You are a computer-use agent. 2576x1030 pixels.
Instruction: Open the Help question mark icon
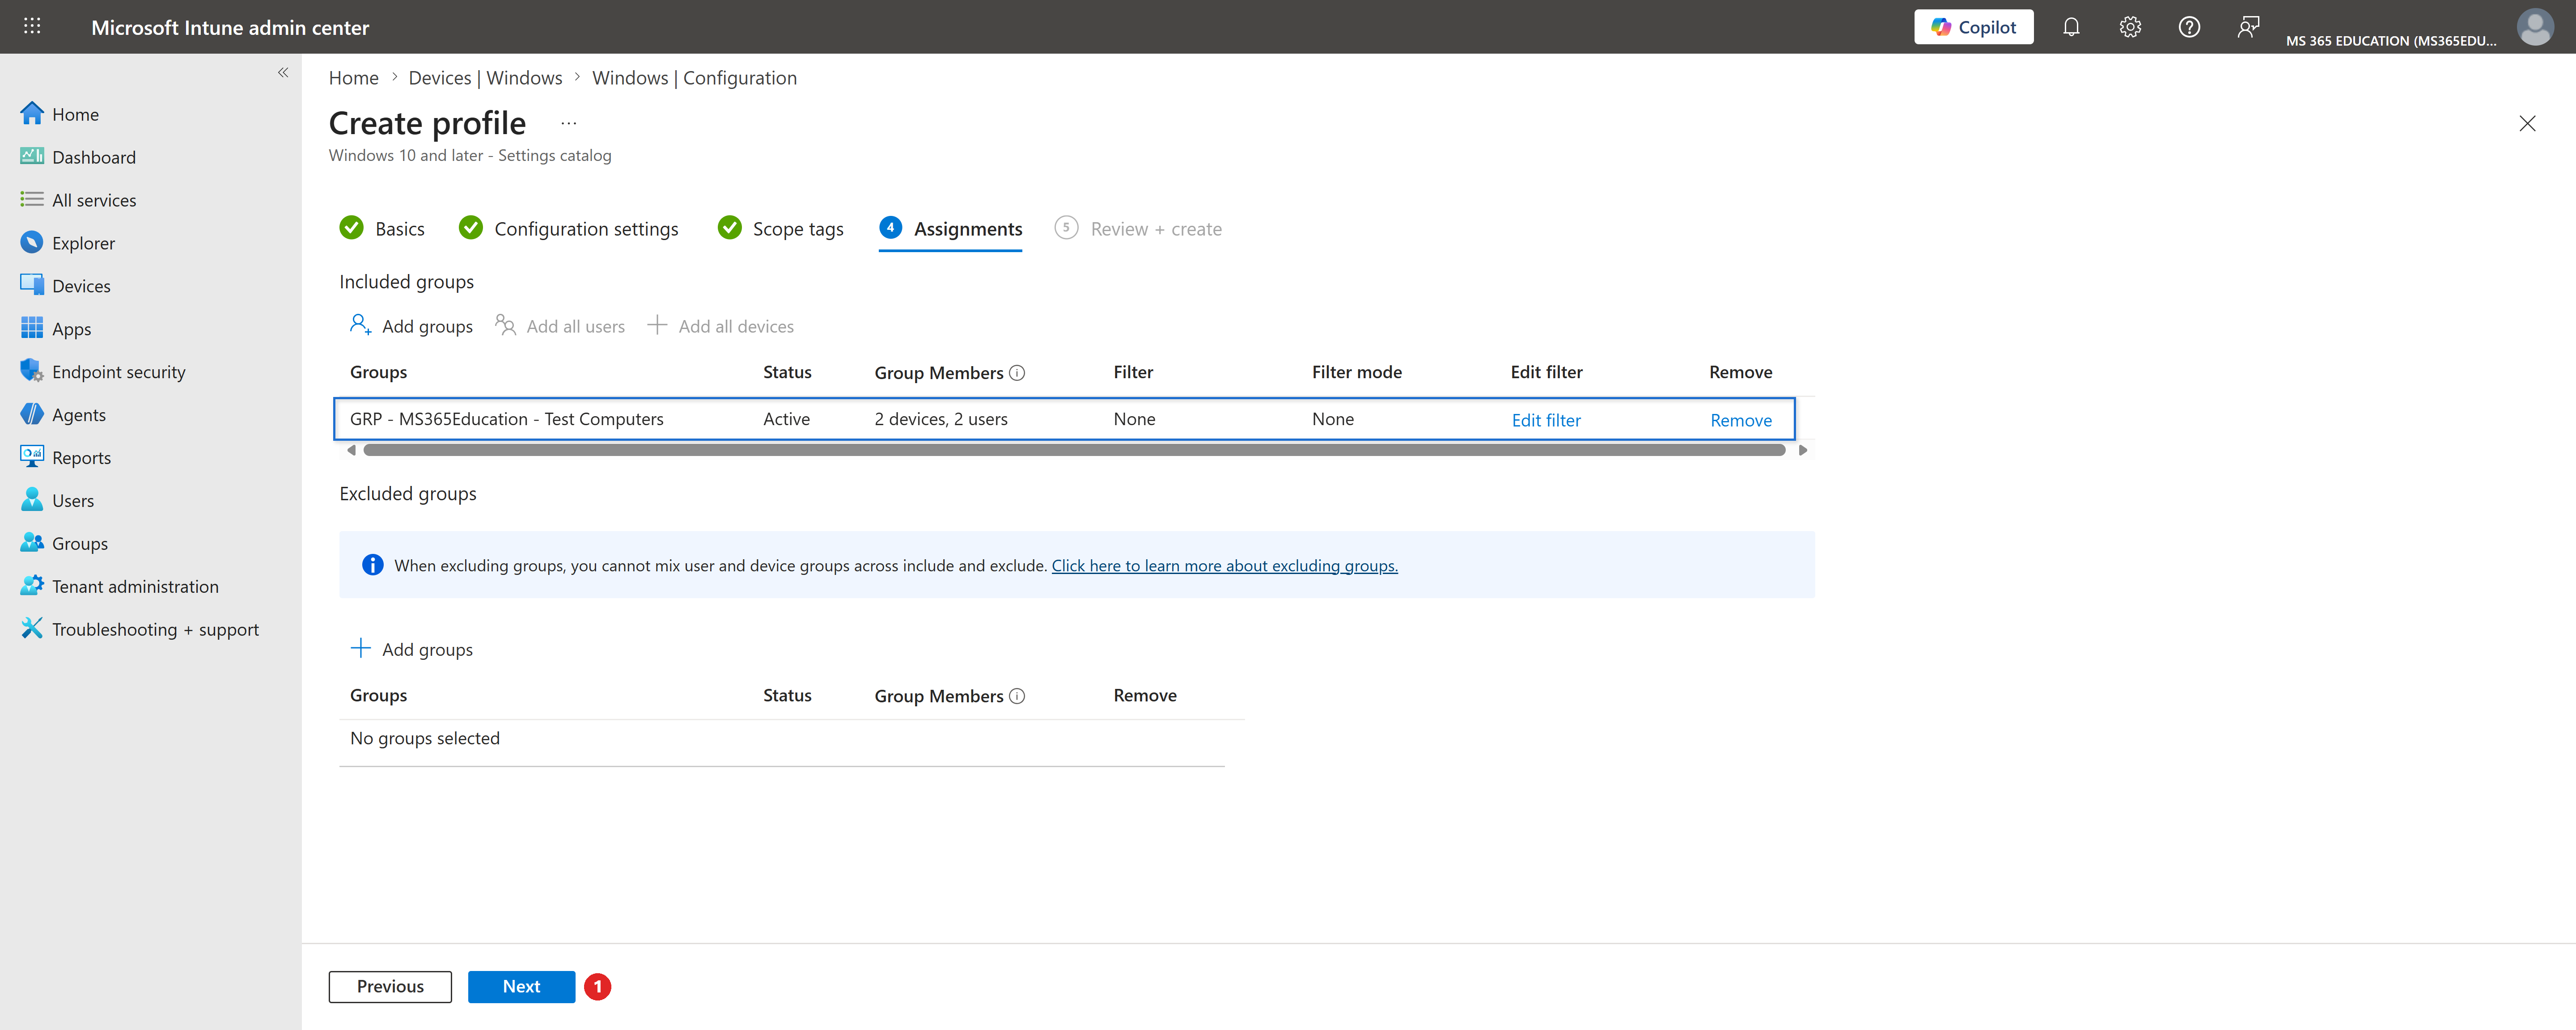pyautogui.click(x=2189, y=27)
